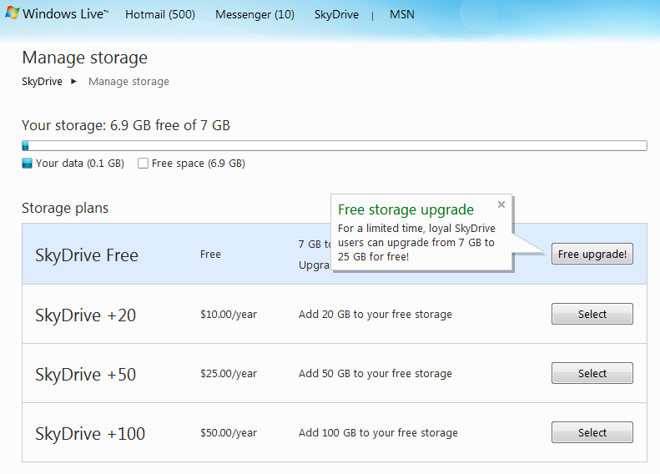This screenshot has height=474, width=660.
Task: Select the SkyDrive +100 plan
Action: tap(592, 432)
